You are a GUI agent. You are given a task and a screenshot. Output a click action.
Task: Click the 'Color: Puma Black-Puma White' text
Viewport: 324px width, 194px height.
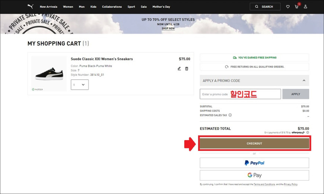91,66
